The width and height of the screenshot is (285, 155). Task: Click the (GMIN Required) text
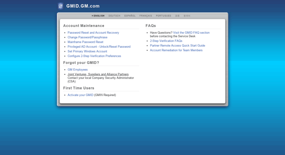click(105, 95)
